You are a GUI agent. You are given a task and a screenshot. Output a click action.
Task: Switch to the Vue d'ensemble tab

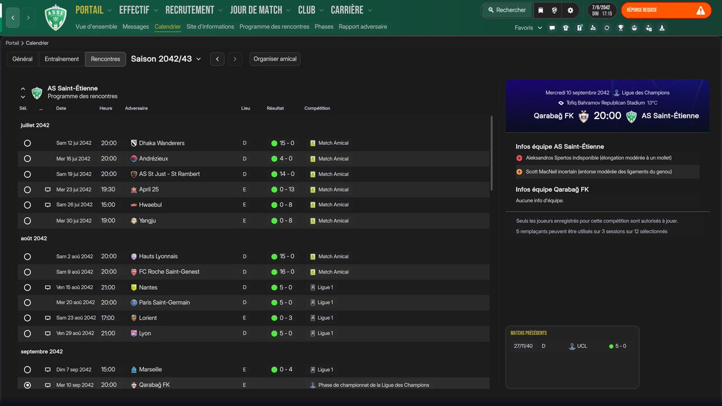(x=97, y=26)
